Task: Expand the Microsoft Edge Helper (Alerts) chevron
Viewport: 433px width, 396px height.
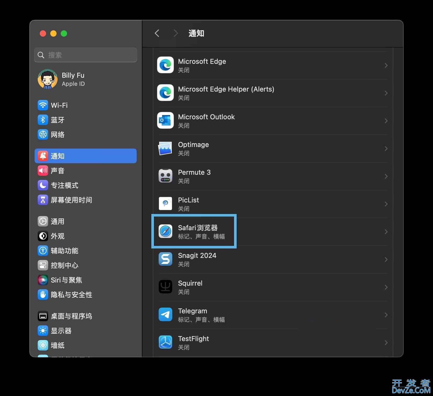Action: 386,93
